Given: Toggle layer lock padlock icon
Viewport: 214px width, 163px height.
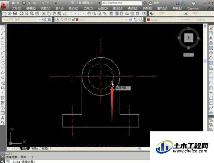Looking at the screenshot, I should coord(74,20).
